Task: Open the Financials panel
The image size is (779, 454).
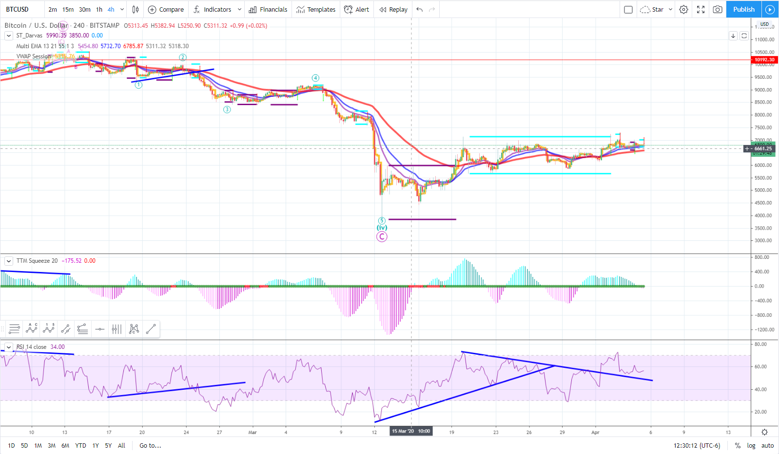Action: (268, 9)
